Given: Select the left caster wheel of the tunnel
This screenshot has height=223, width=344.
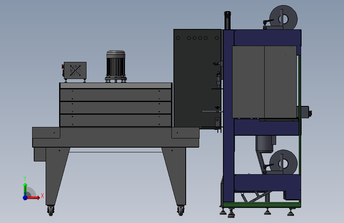Looking at the screenshot, I should coord(51,211).
